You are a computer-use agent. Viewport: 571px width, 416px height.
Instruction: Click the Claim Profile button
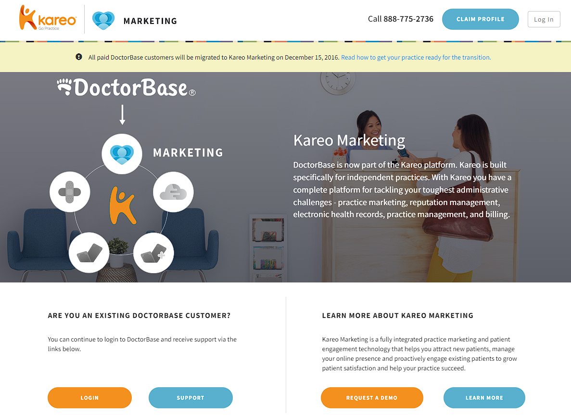tap(481, 19)
